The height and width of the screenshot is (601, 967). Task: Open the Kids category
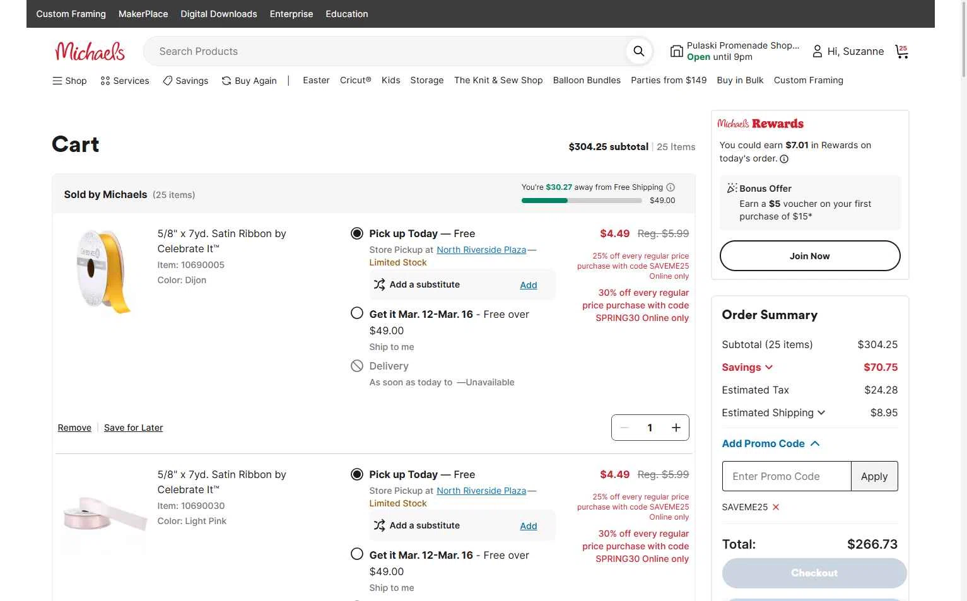pos(391,80)
